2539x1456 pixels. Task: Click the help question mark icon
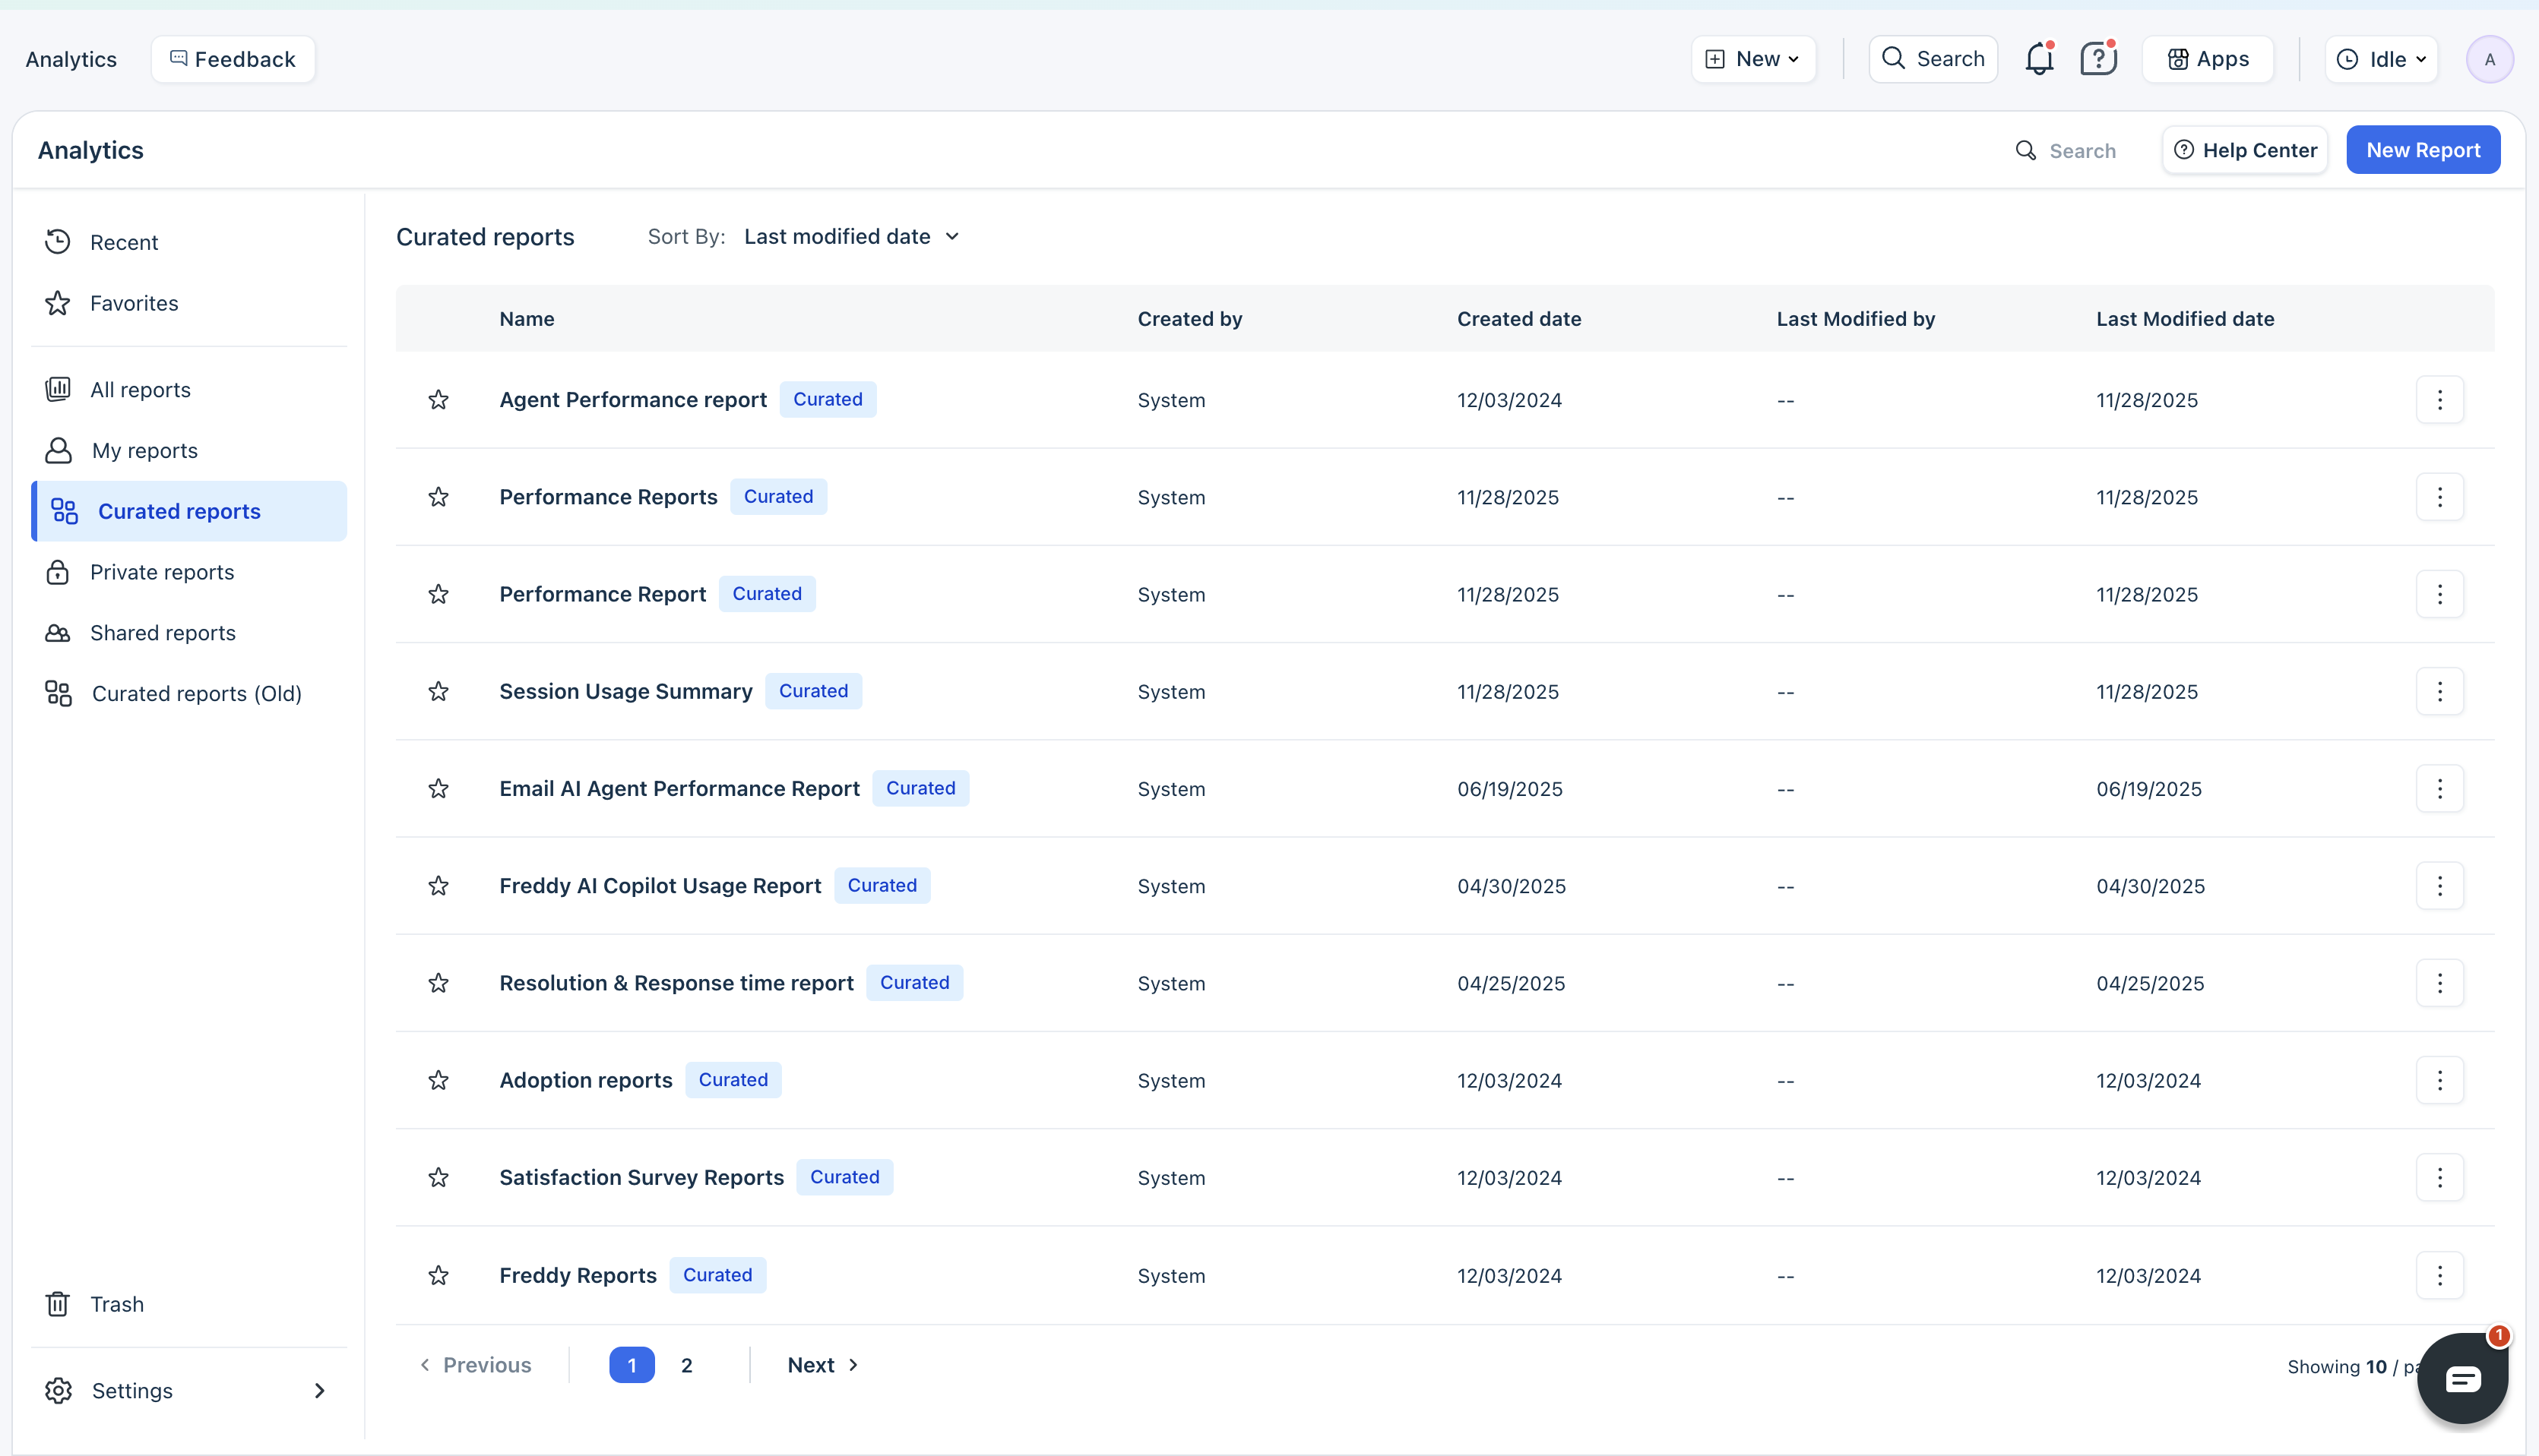click(2097, 59)
